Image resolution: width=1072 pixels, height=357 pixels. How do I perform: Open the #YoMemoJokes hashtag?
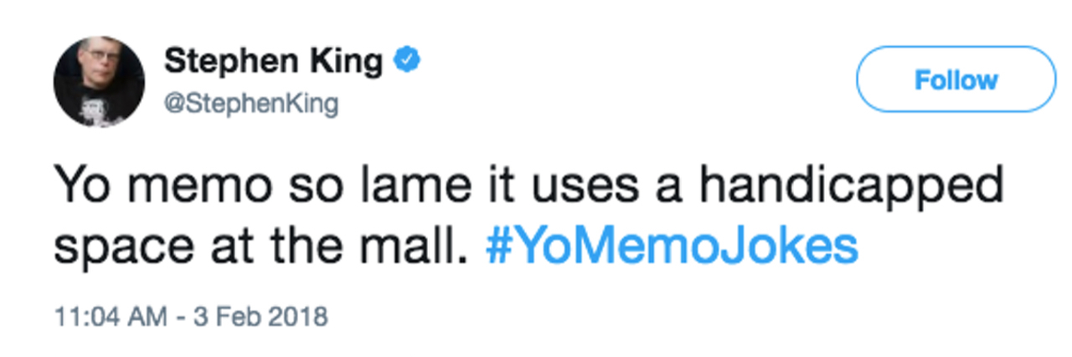(673, 246)
